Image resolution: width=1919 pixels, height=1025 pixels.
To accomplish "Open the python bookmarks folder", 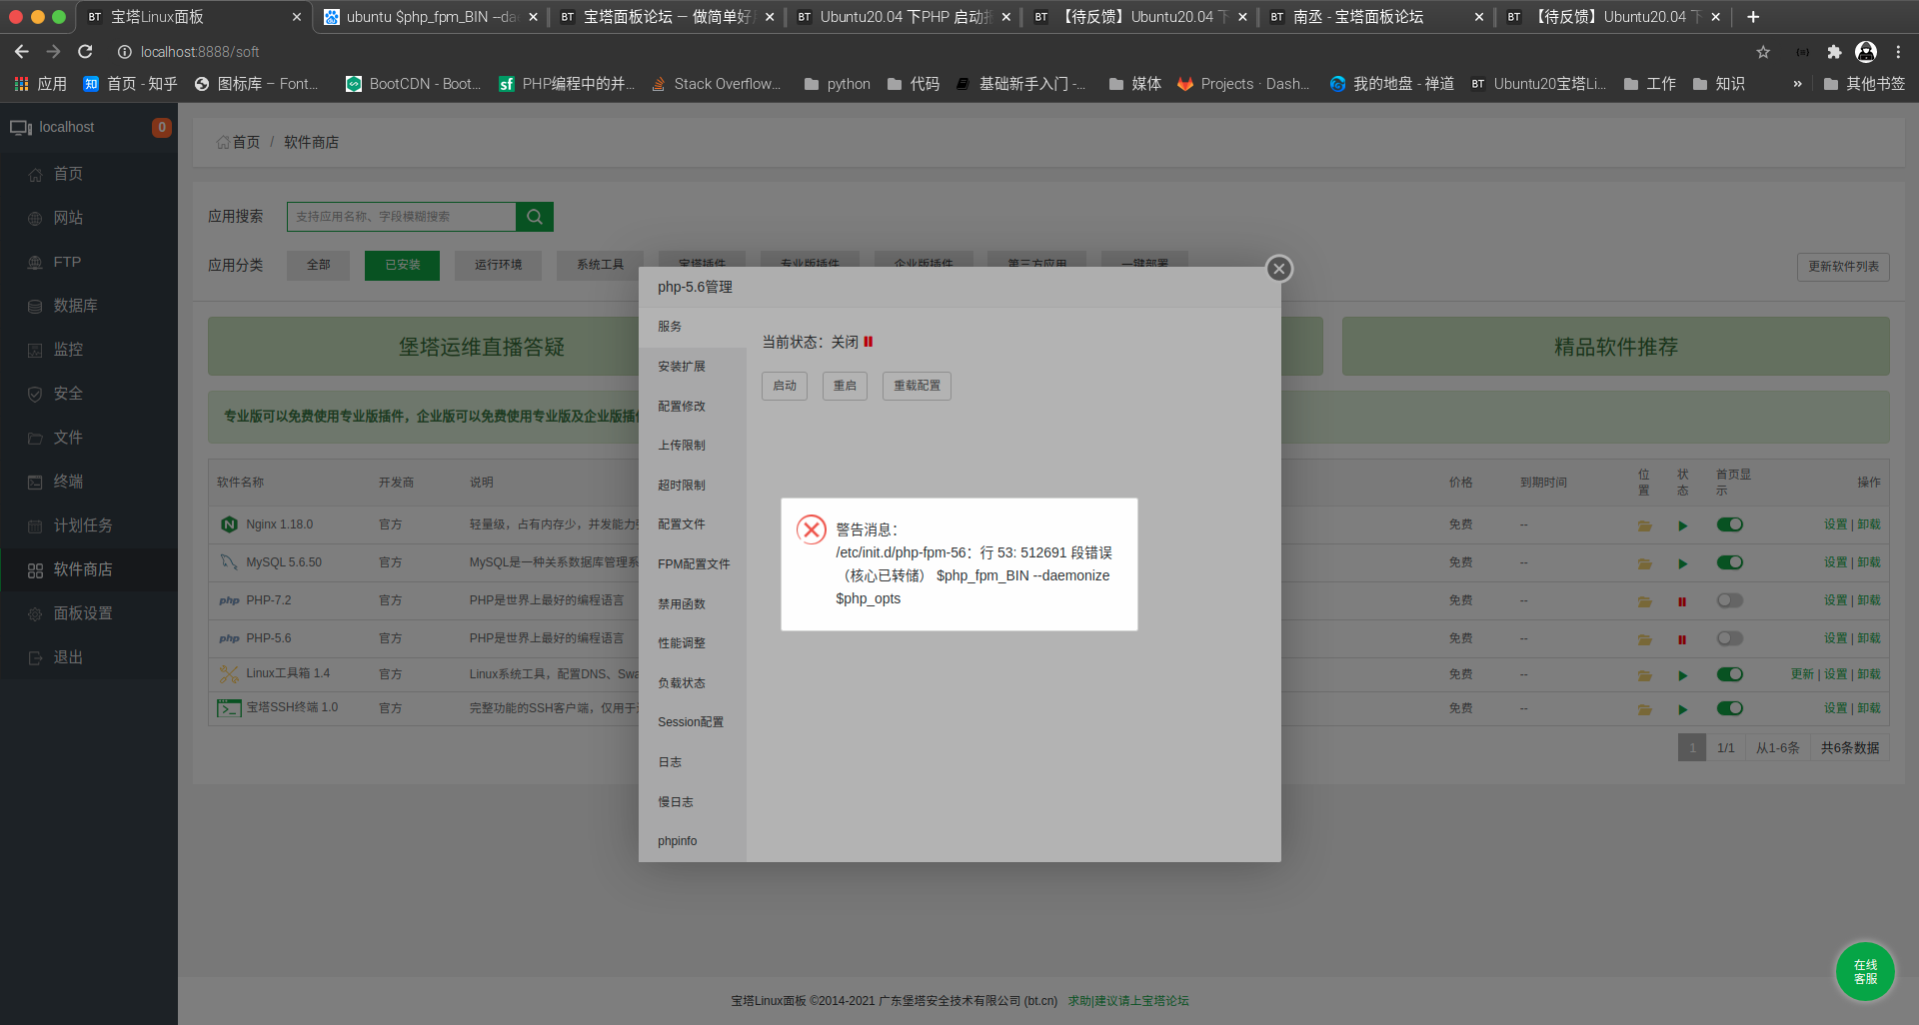I will 838,84.
